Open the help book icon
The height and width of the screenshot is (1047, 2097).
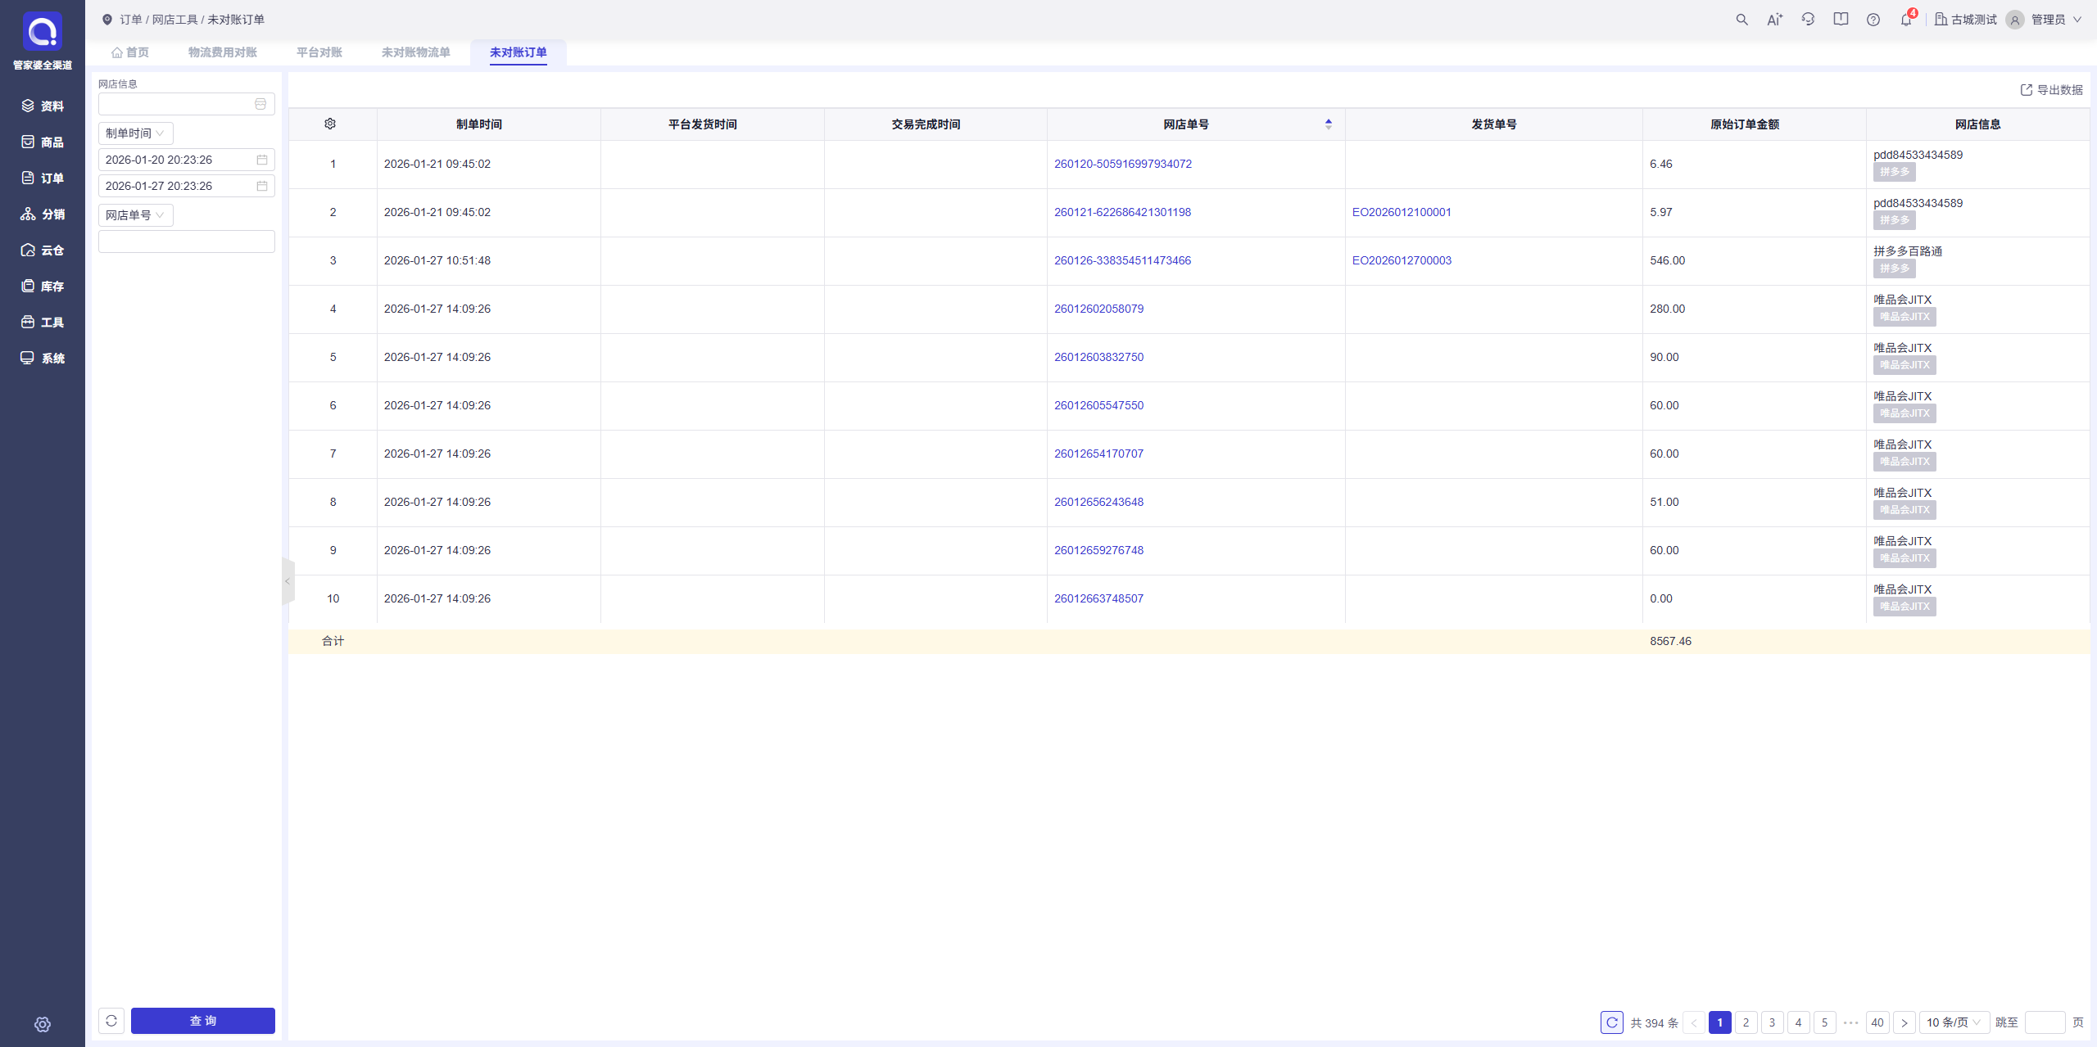(1841, 20)
